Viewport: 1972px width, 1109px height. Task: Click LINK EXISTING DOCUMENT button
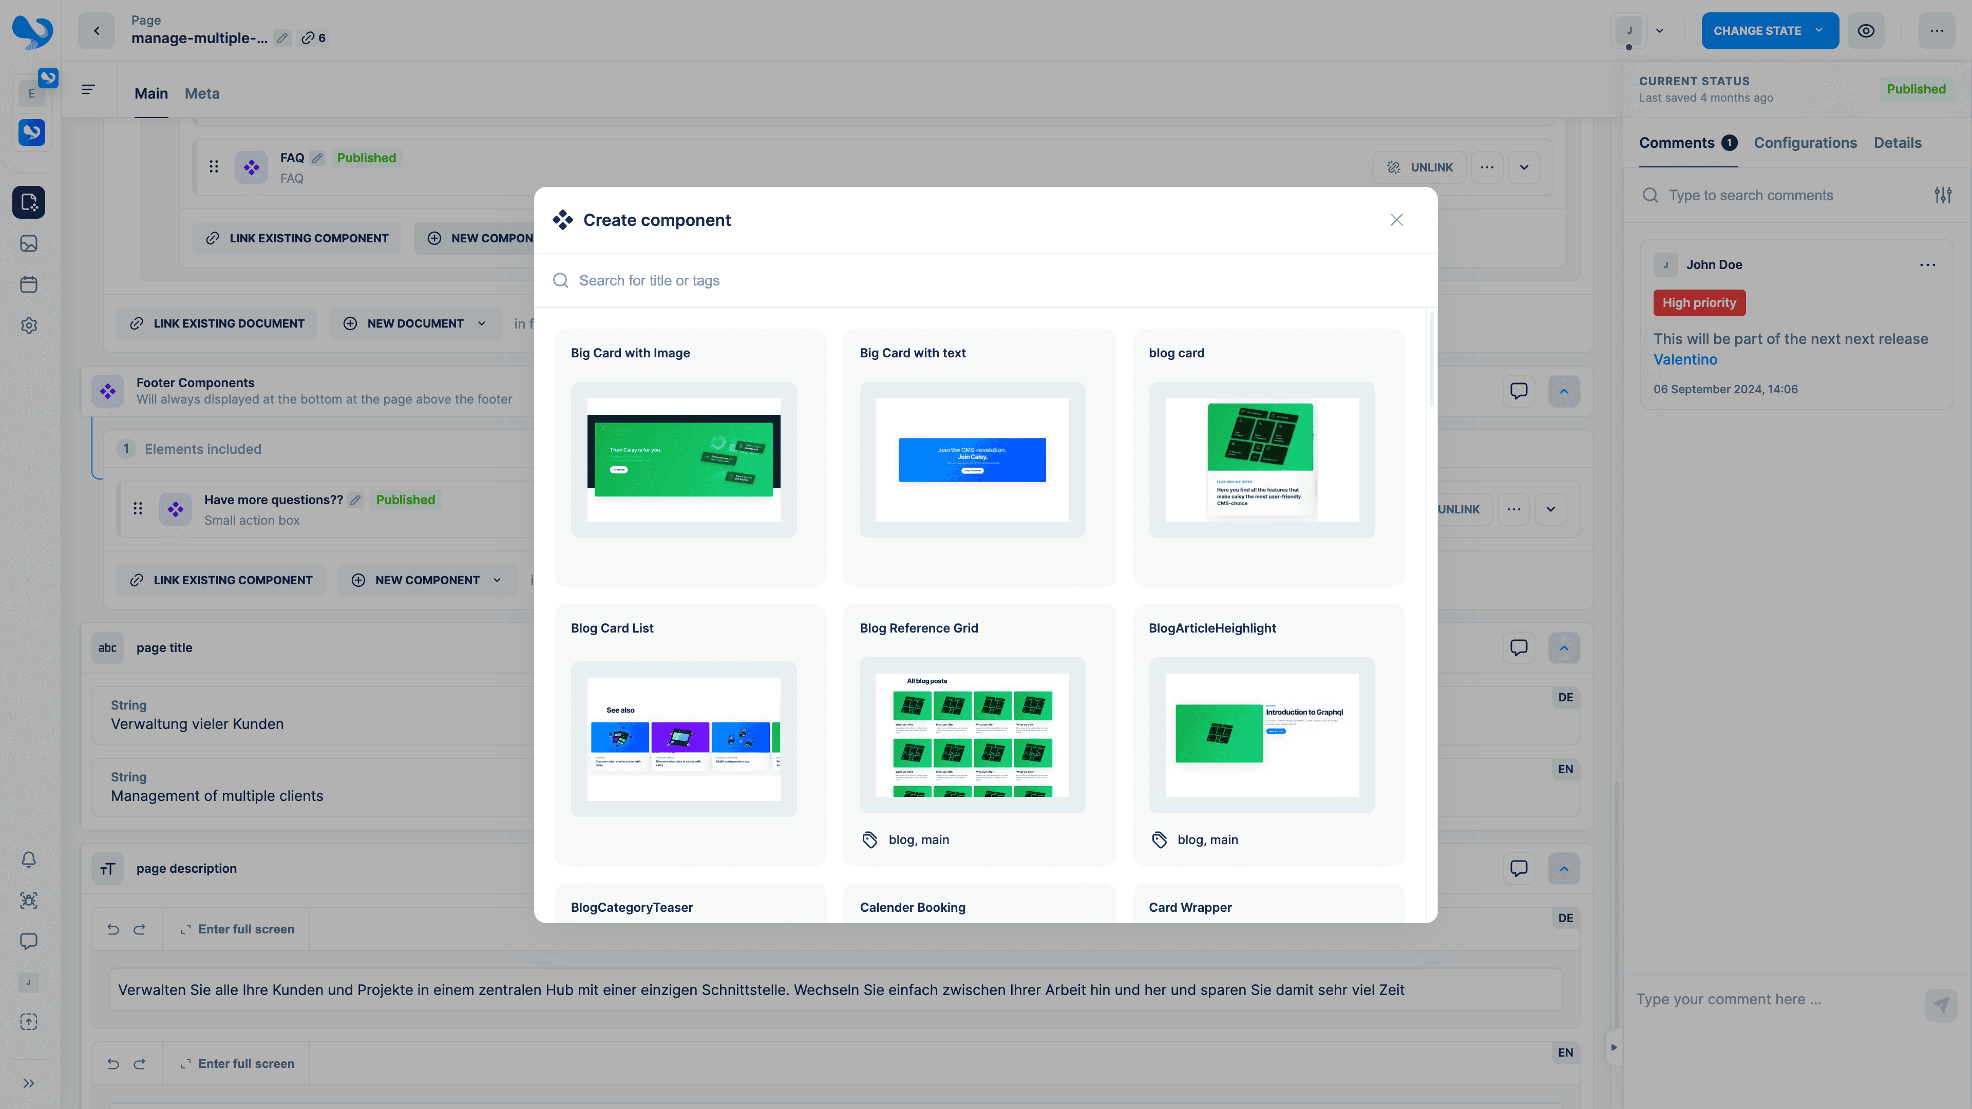tap(217, 324)
